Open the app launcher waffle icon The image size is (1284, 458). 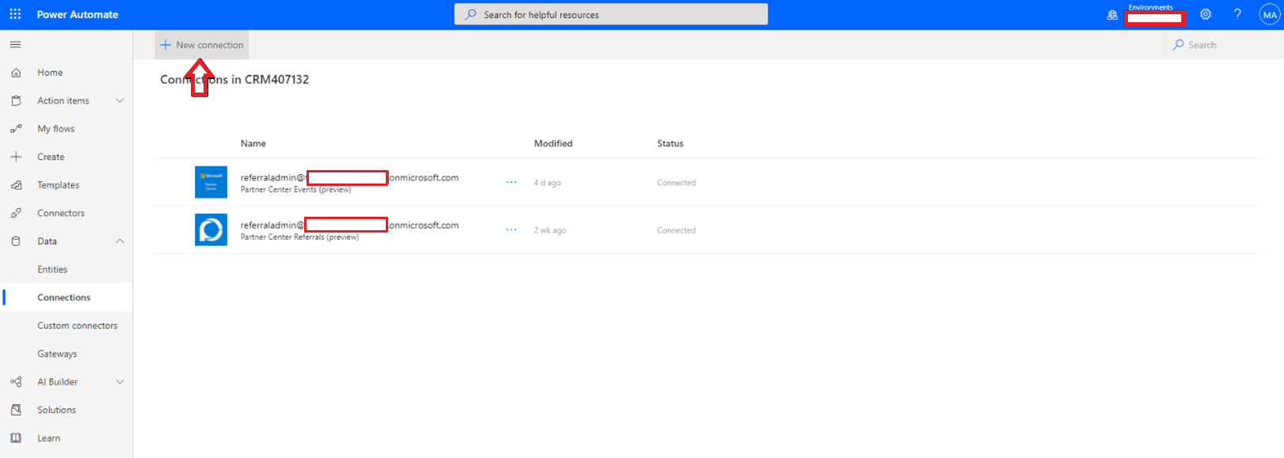pos(15,14)
